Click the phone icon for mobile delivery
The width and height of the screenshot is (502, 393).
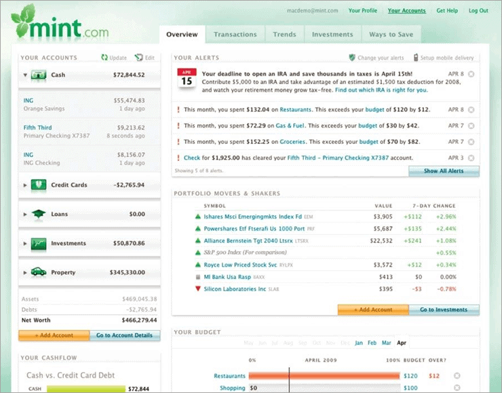tap(416, 57)
